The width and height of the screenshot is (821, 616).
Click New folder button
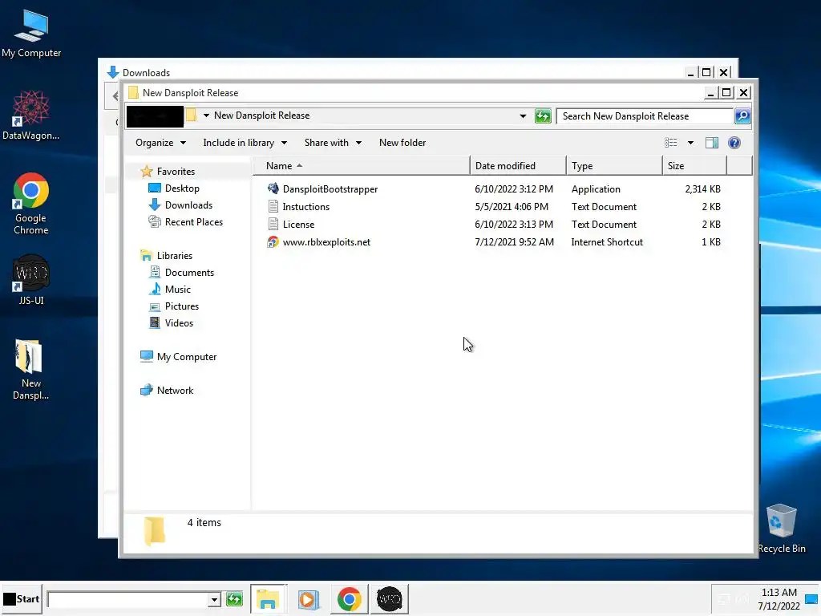coord(402,143)
